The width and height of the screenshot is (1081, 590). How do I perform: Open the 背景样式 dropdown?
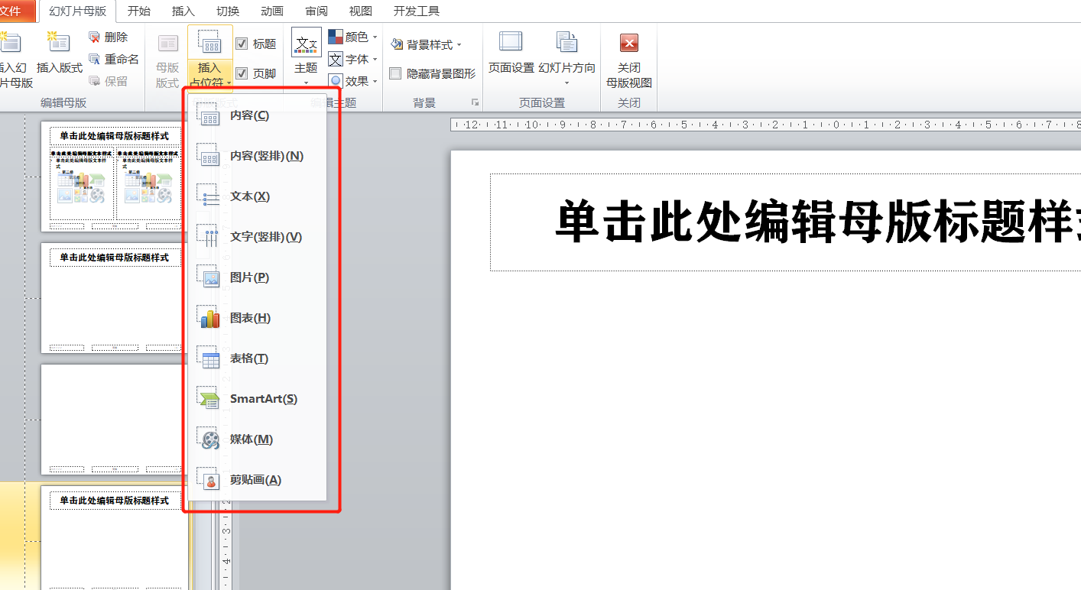(427, 45)
